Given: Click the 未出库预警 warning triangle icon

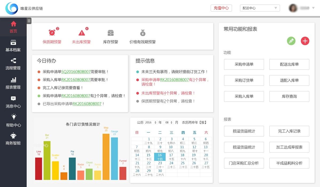Looking at the screenshot, I should coord(81,33).
